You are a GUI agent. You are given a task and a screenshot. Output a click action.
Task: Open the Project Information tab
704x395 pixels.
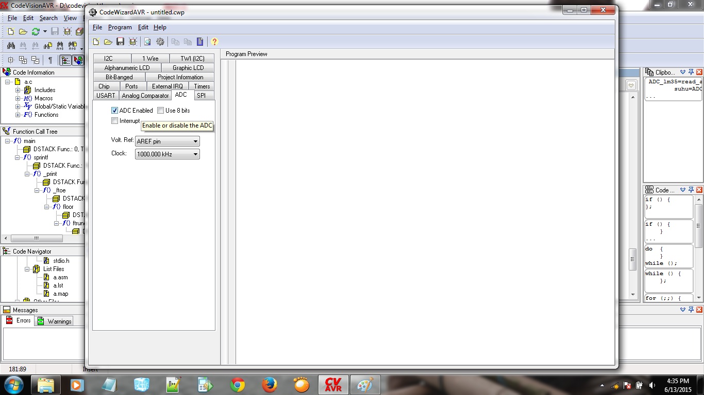(180, 77)
